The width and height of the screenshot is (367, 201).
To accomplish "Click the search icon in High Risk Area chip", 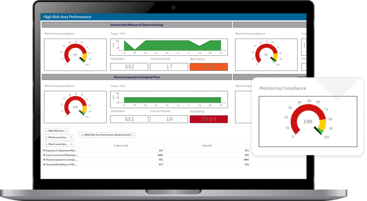I will (66, 131).
